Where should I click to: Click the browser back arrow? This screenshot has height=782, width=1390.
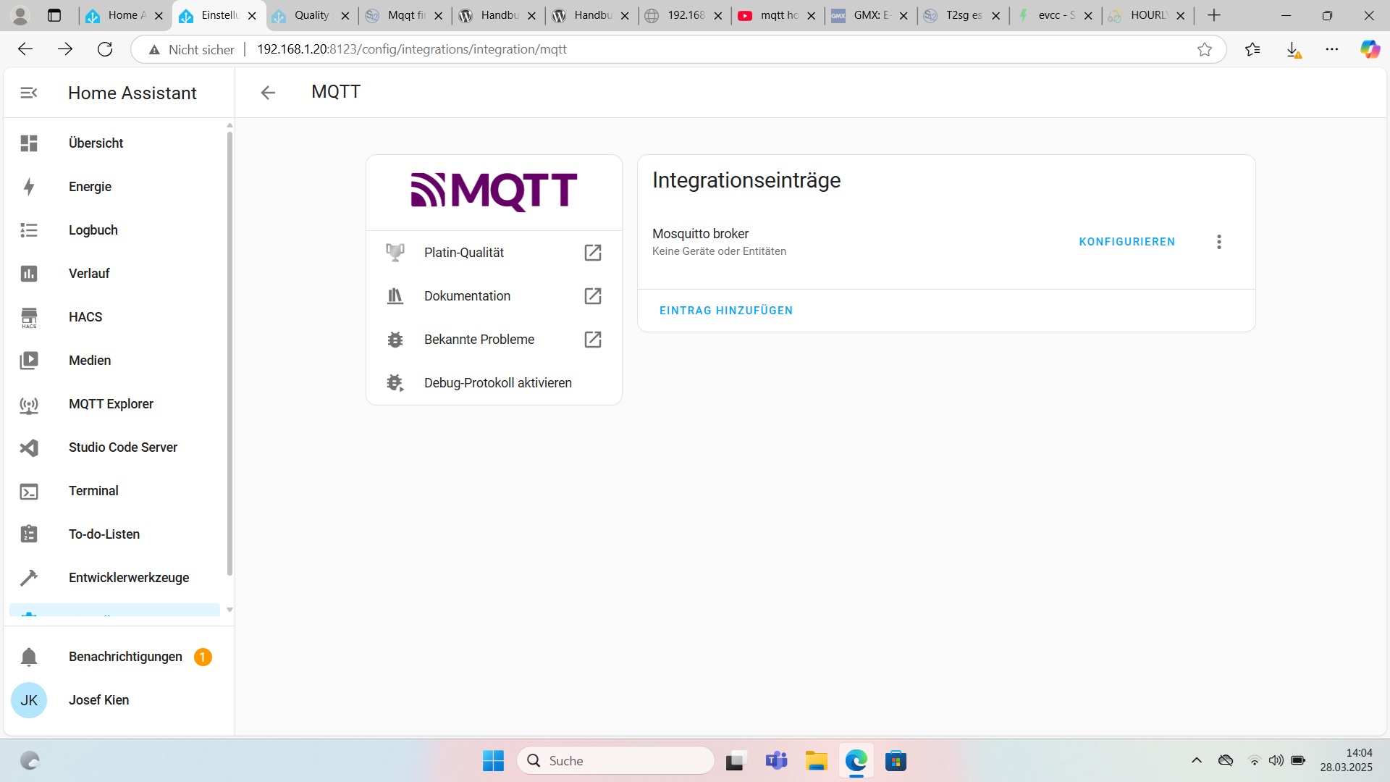coord(25,49)
